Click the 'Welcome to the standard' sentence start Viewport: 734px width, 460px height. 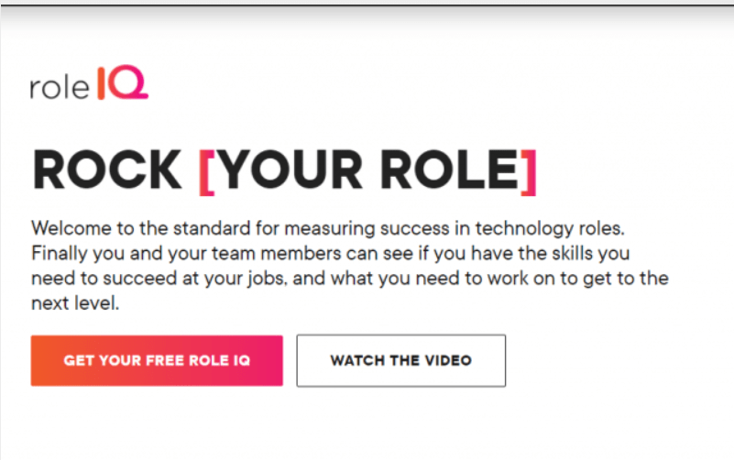point(141,228)
